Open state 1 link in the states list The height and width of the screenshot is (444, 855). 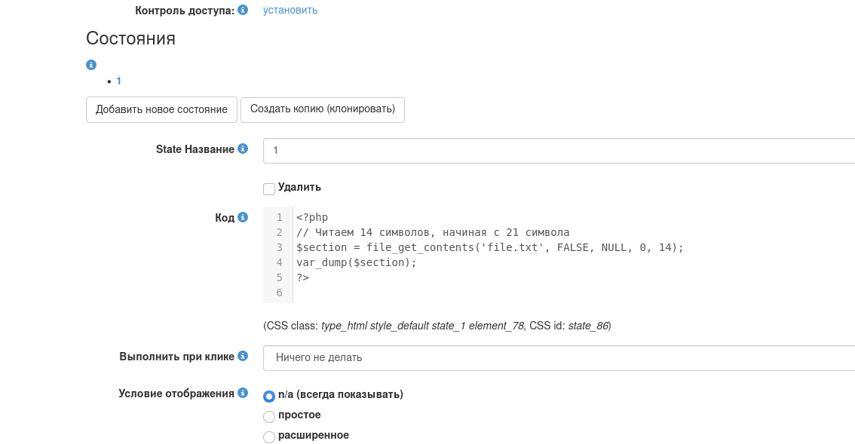118,81
